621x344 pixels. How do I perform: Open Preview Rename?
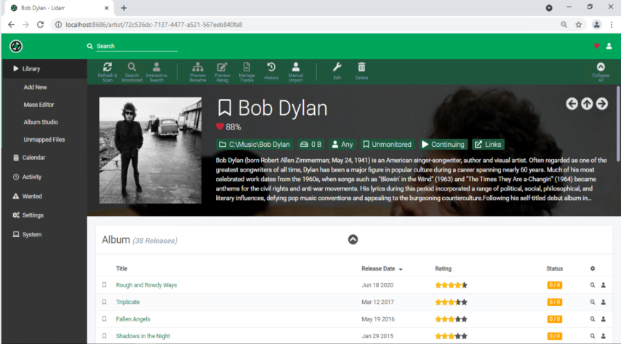click(x=198, y=72)
